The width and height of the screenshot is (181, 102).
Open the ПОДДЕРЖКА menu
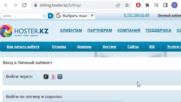tap(158, 30)
